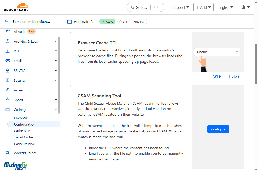Open the English language dropdown
This screenshot has width=258, height=172.
[x=225, y=7]
